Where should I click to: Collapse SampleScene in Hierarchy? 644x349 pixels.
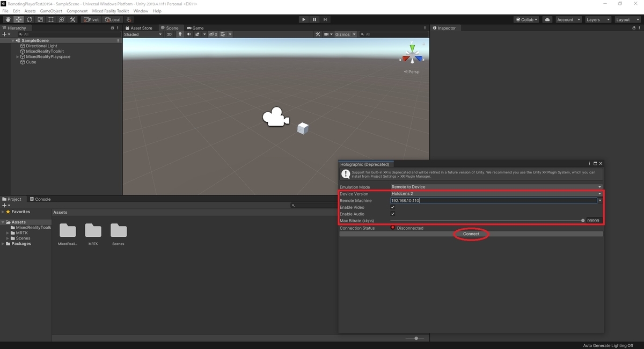[x=13, y=41]
